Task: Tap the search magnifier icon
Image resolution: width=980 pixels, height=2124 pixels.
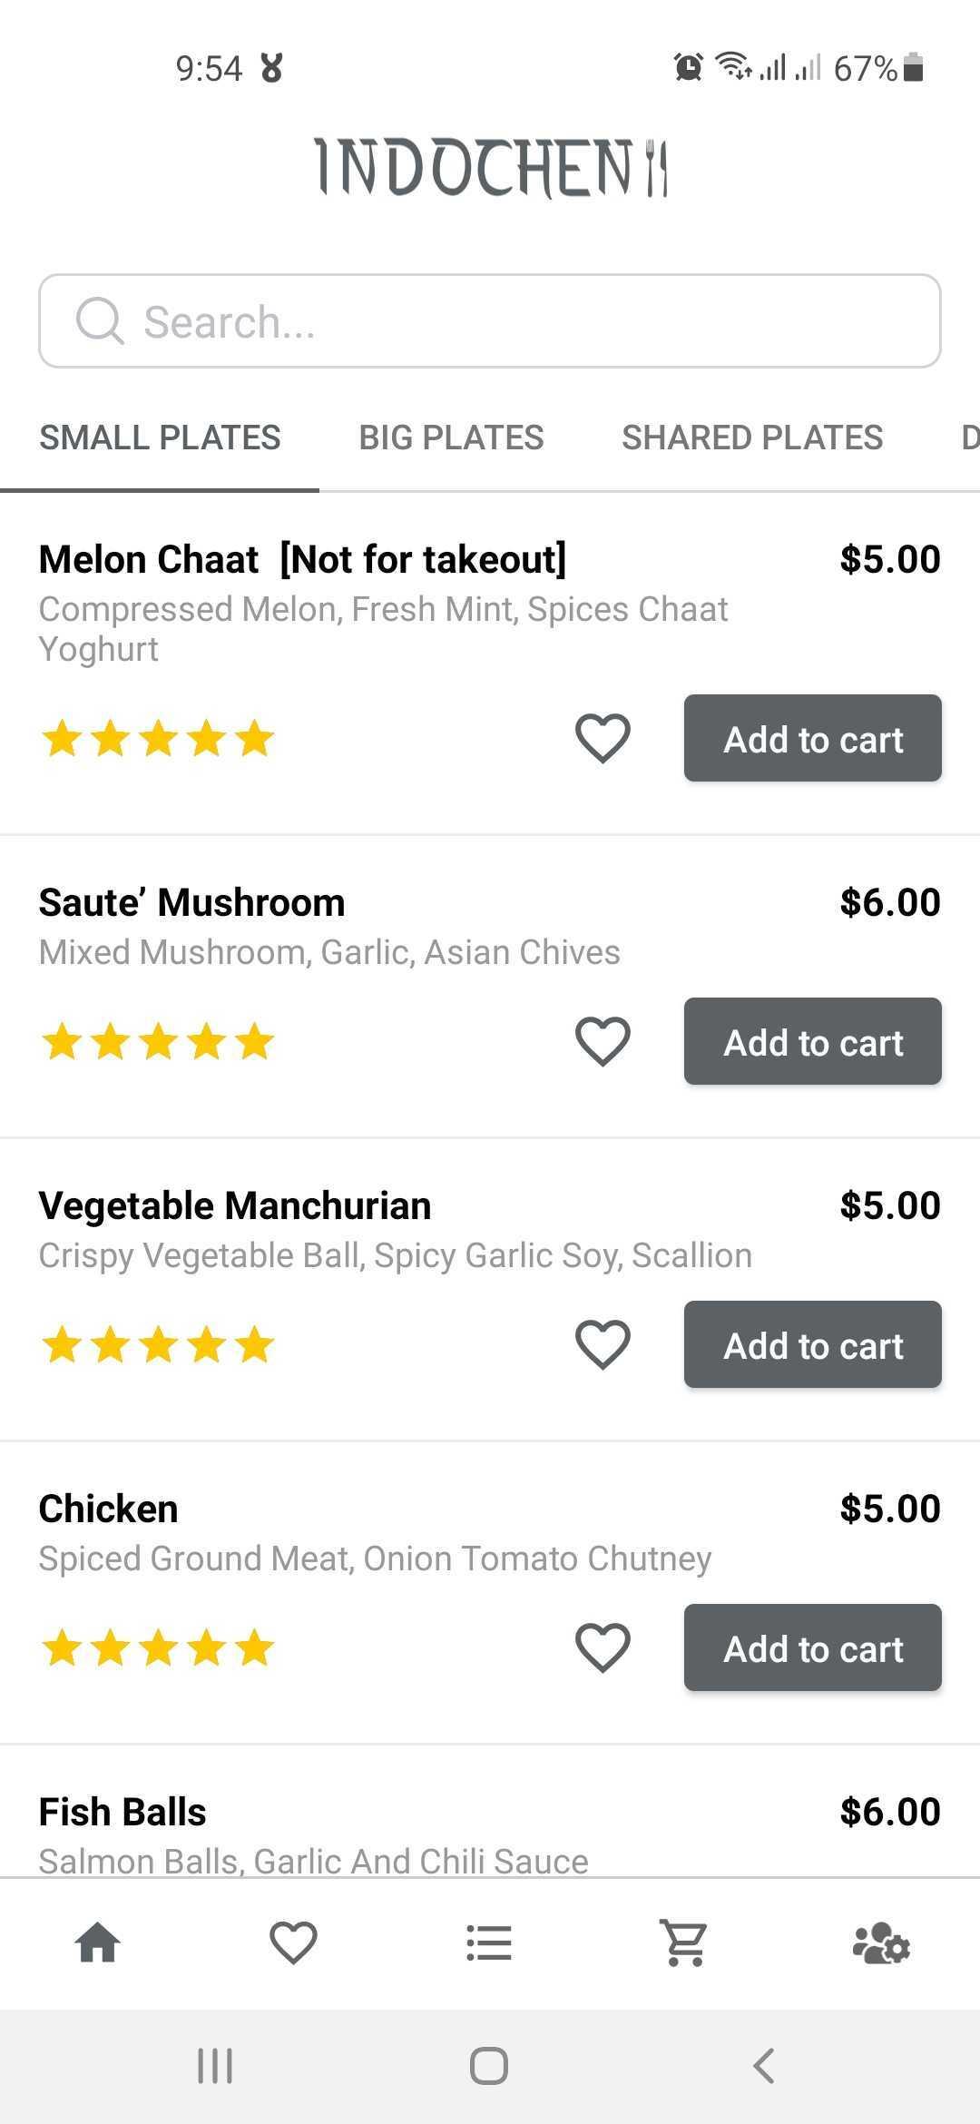Action: tap(99, 321)
